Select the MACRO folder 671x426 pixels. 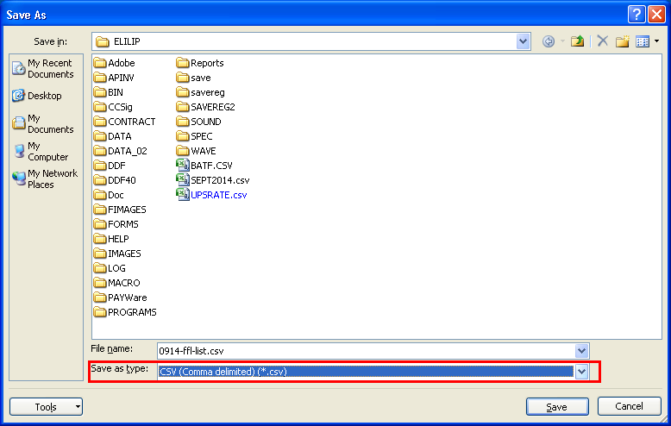[x=116, y=283]
